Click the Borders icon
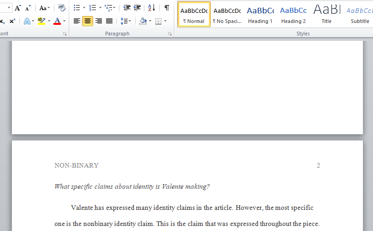This screenshot has width=373, height=231. (158, 21)
